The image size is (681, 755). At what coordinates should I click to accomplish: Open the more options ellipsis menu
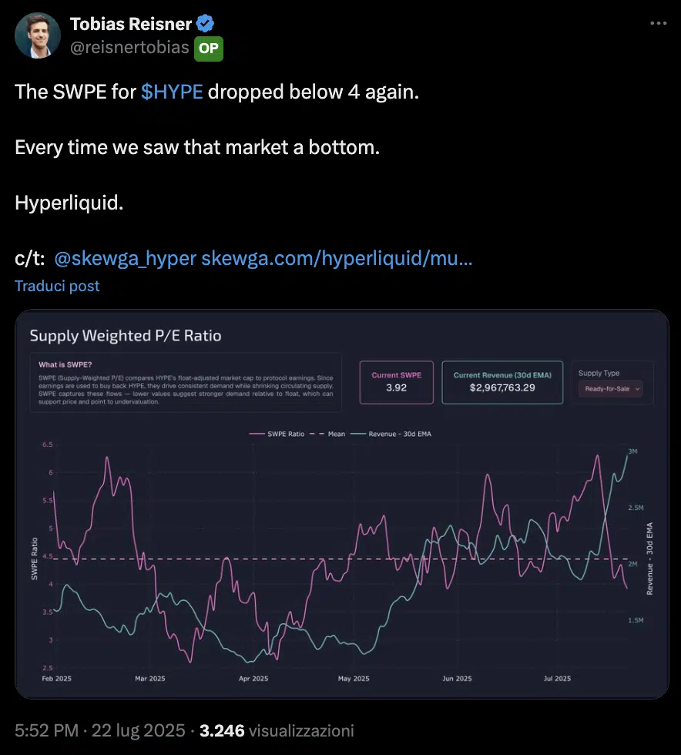(x=658, y=23)
